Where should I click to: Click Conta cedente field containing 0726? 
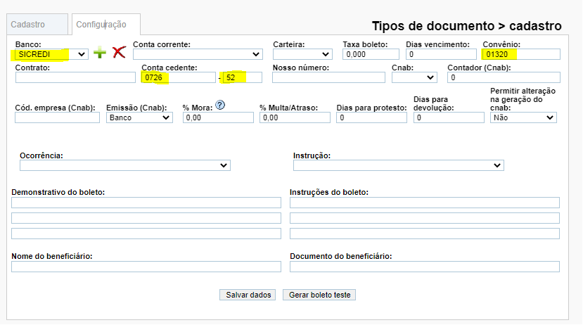click(179, 77)
